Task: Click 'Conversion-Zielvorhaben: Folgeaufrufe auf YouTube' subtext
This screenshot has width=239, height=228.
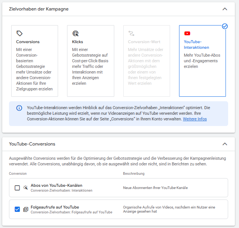Action: [x=72, y=212]
